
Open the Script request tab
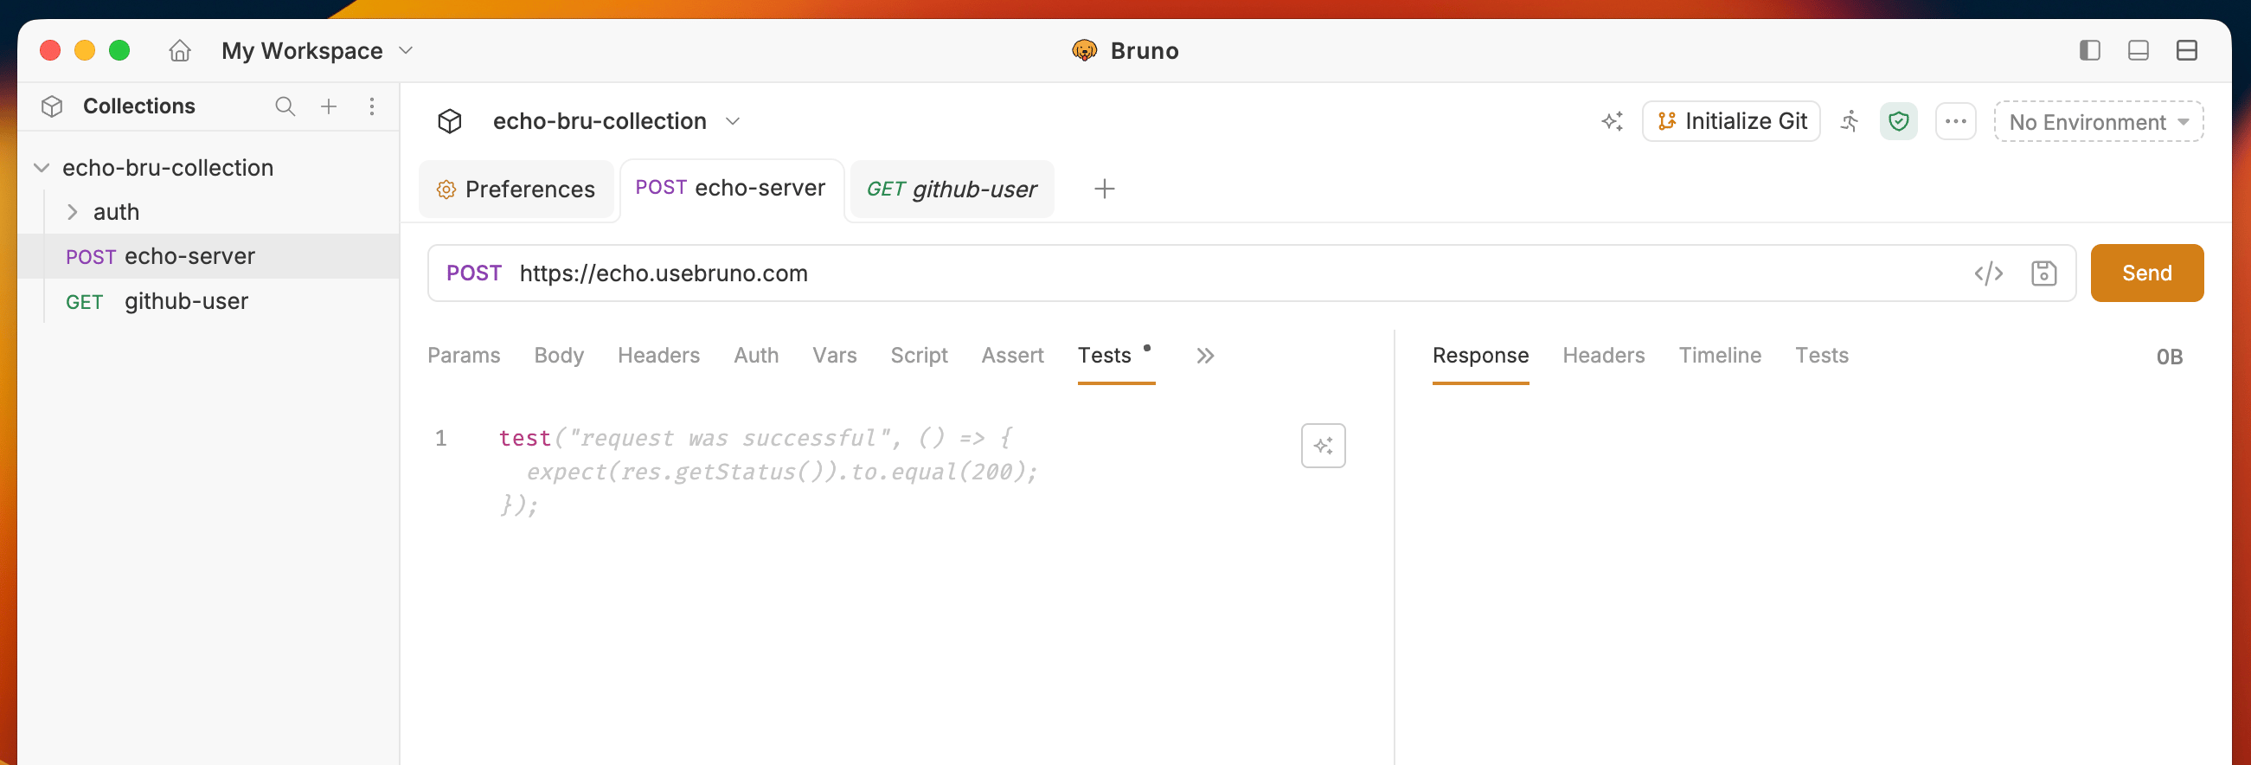coord(920,356)
